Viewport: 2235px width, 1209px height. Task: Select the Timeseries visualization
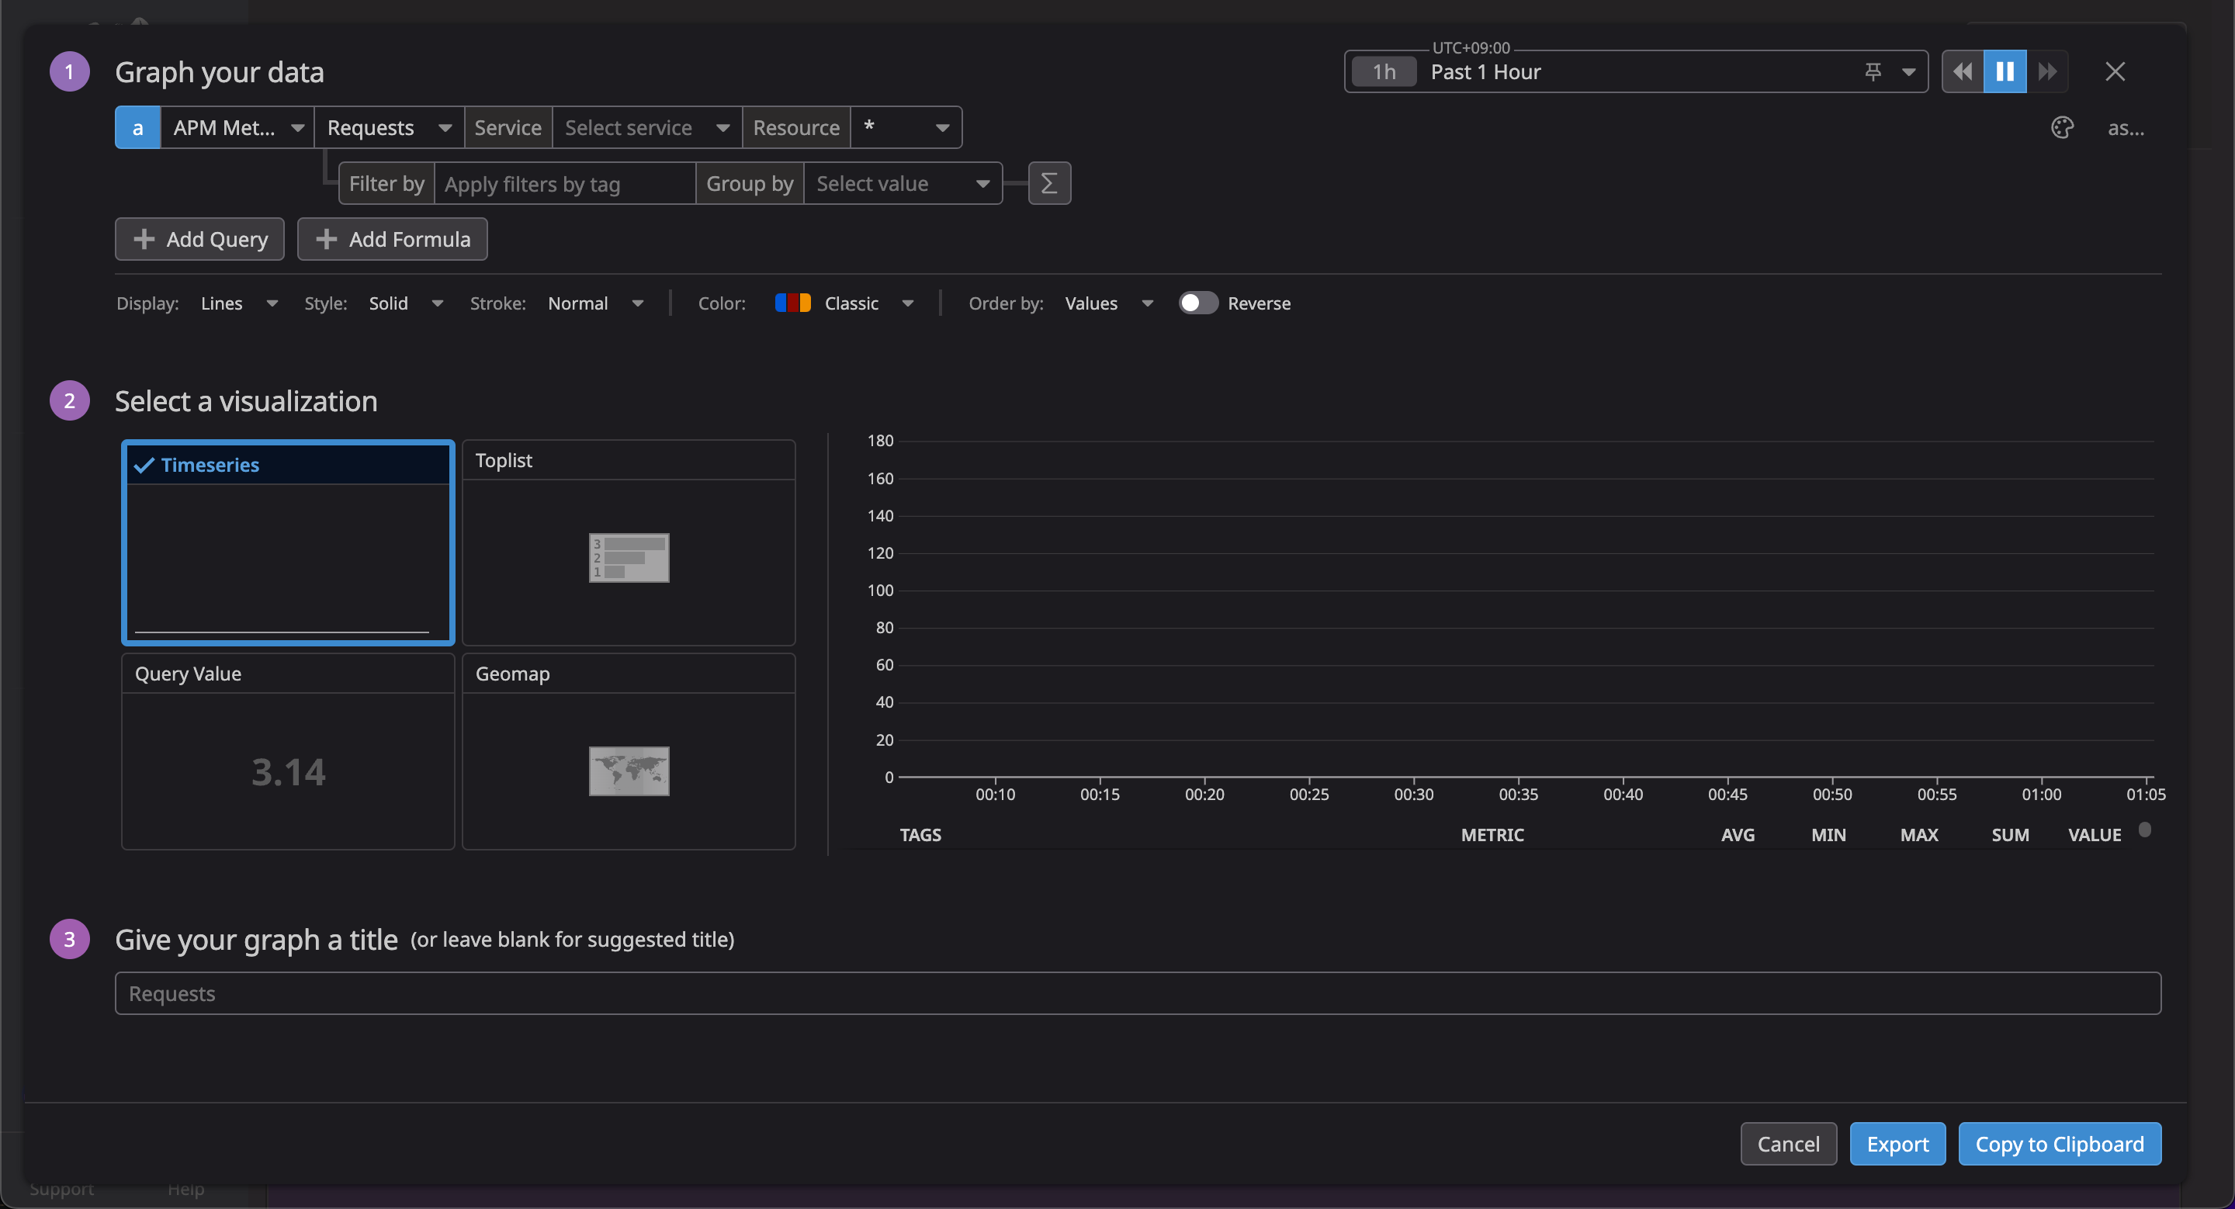tap(287, 542)
